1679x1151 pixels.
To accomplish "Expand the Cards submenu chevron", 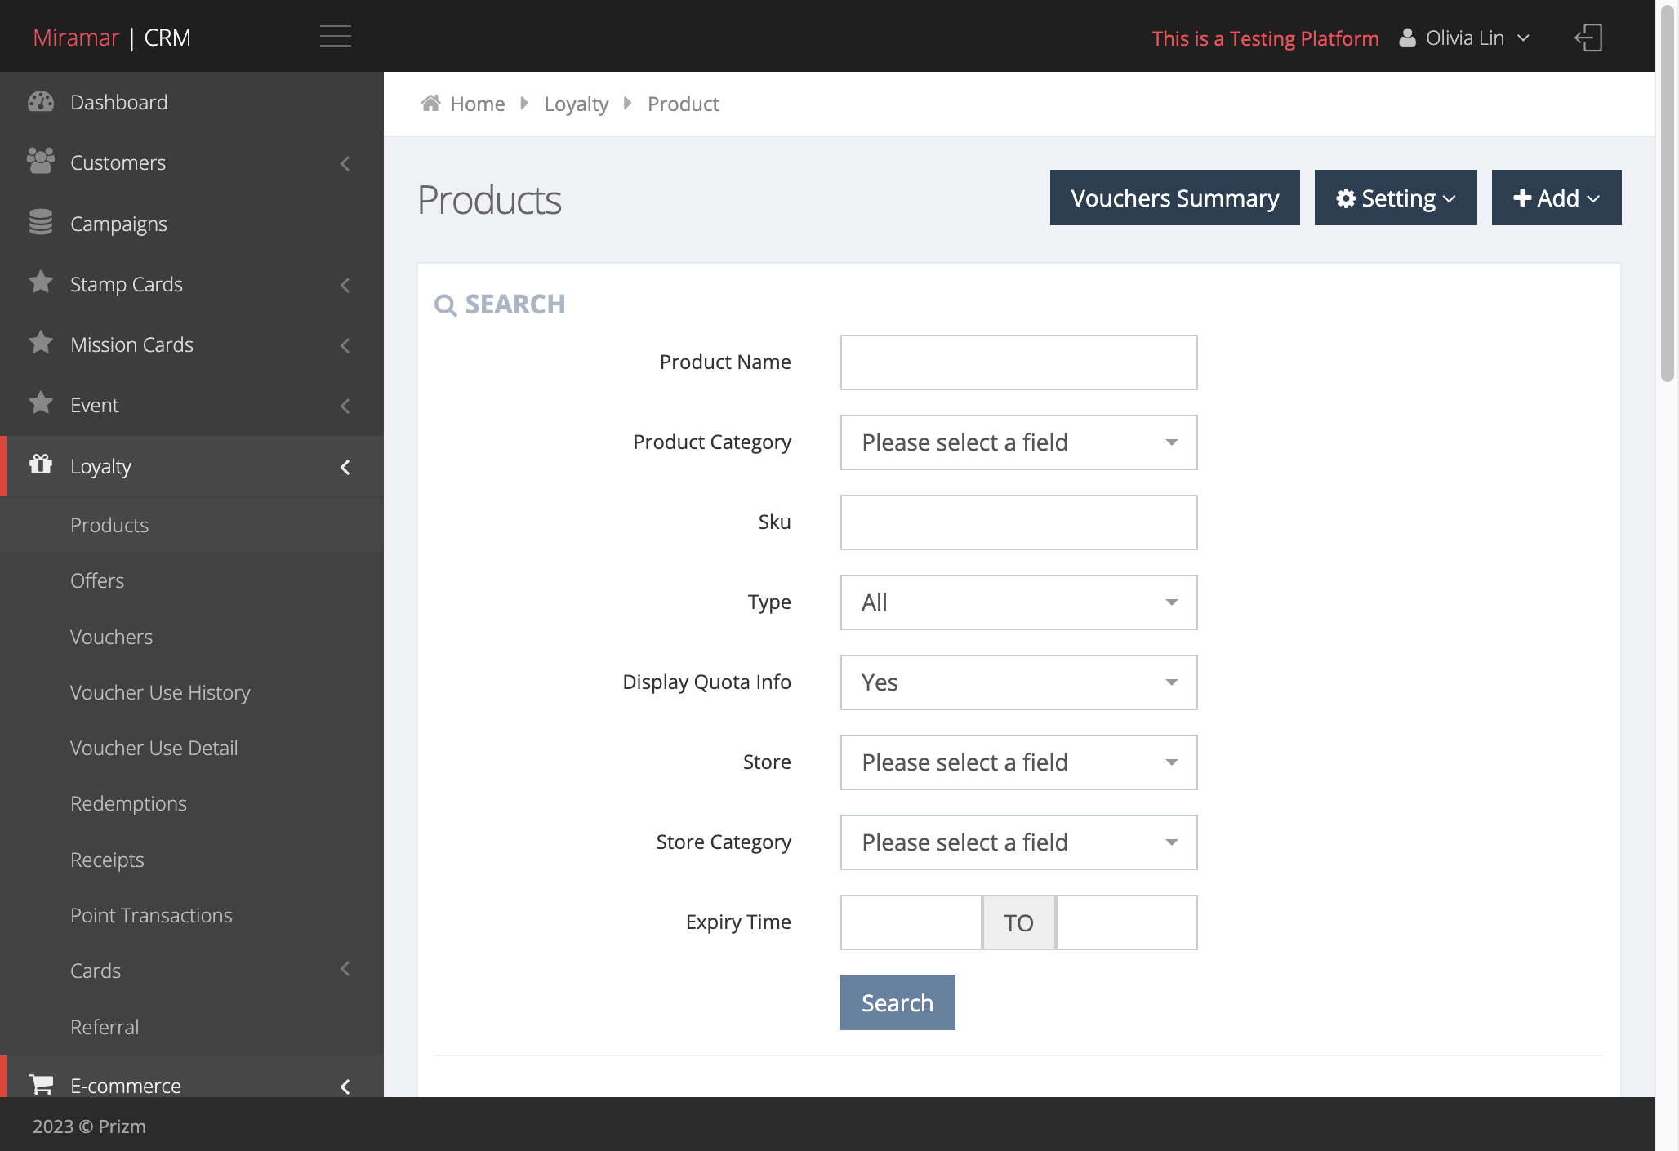I will (x=345, y=969).
